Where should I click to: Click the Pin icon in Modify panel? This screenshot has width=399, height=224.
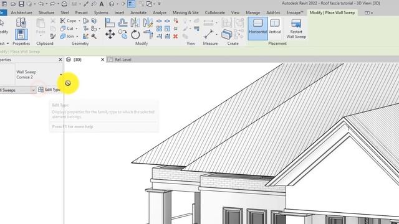tap(175, 29)
